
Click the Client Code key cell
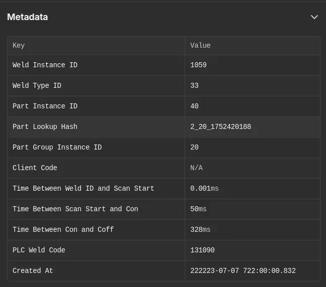[x=96, y=168]
